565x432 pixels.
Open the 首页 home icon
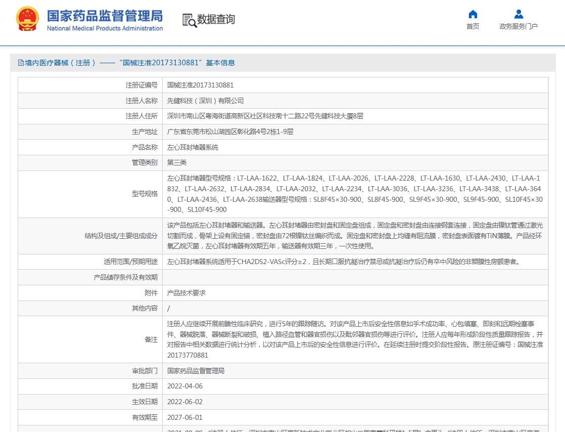pos(473,14)
